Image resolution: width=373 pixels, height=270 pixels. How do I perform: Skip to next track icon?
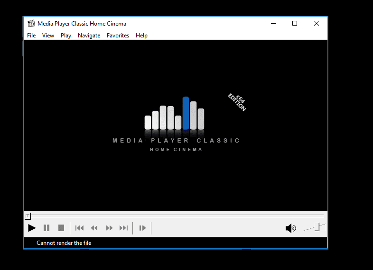click(x=124, y=228)
